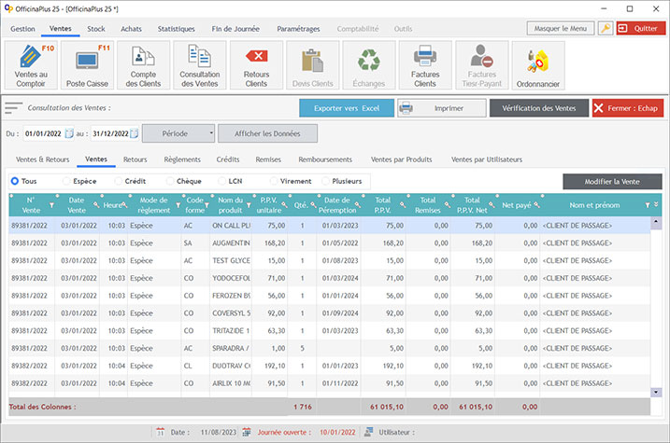The height and width of the screenshot is (443, 670).
Task: Click the key icon beside Quitter
Action: [x=606, y=29]
